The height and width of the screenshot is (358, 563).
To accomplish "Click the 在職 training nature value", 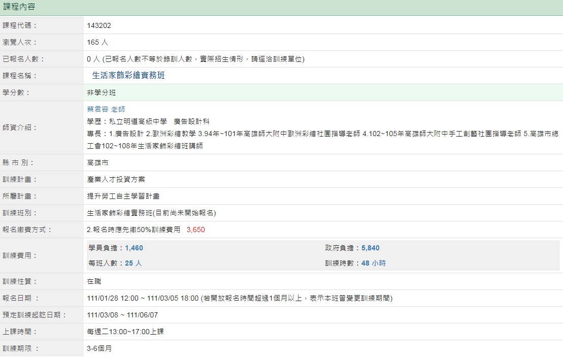I will click(94, 281).
